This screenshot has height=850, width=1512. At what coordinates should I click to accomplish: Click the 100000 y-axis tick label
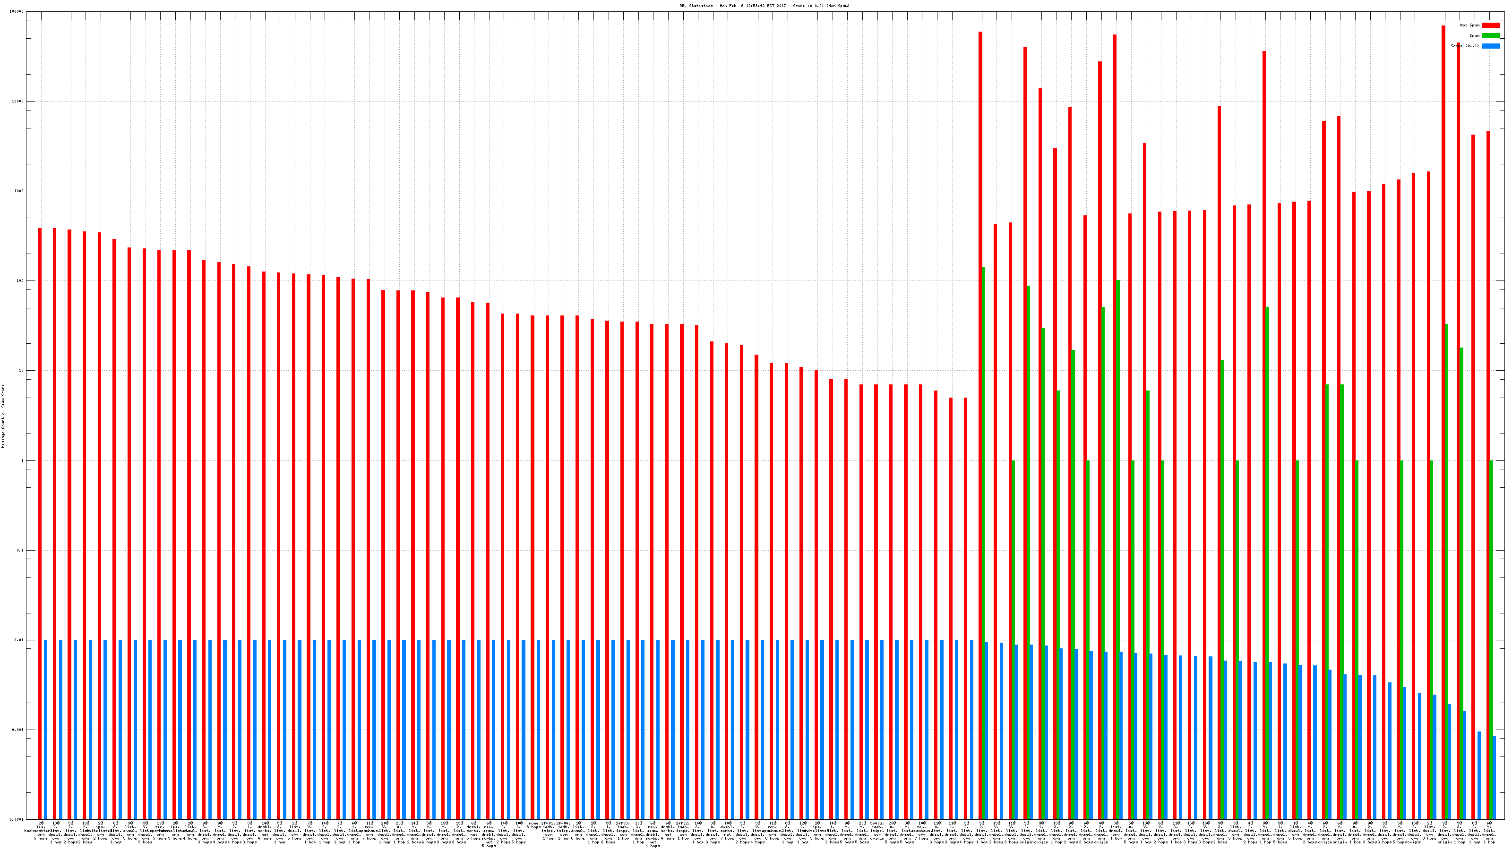tap(17, 12)
